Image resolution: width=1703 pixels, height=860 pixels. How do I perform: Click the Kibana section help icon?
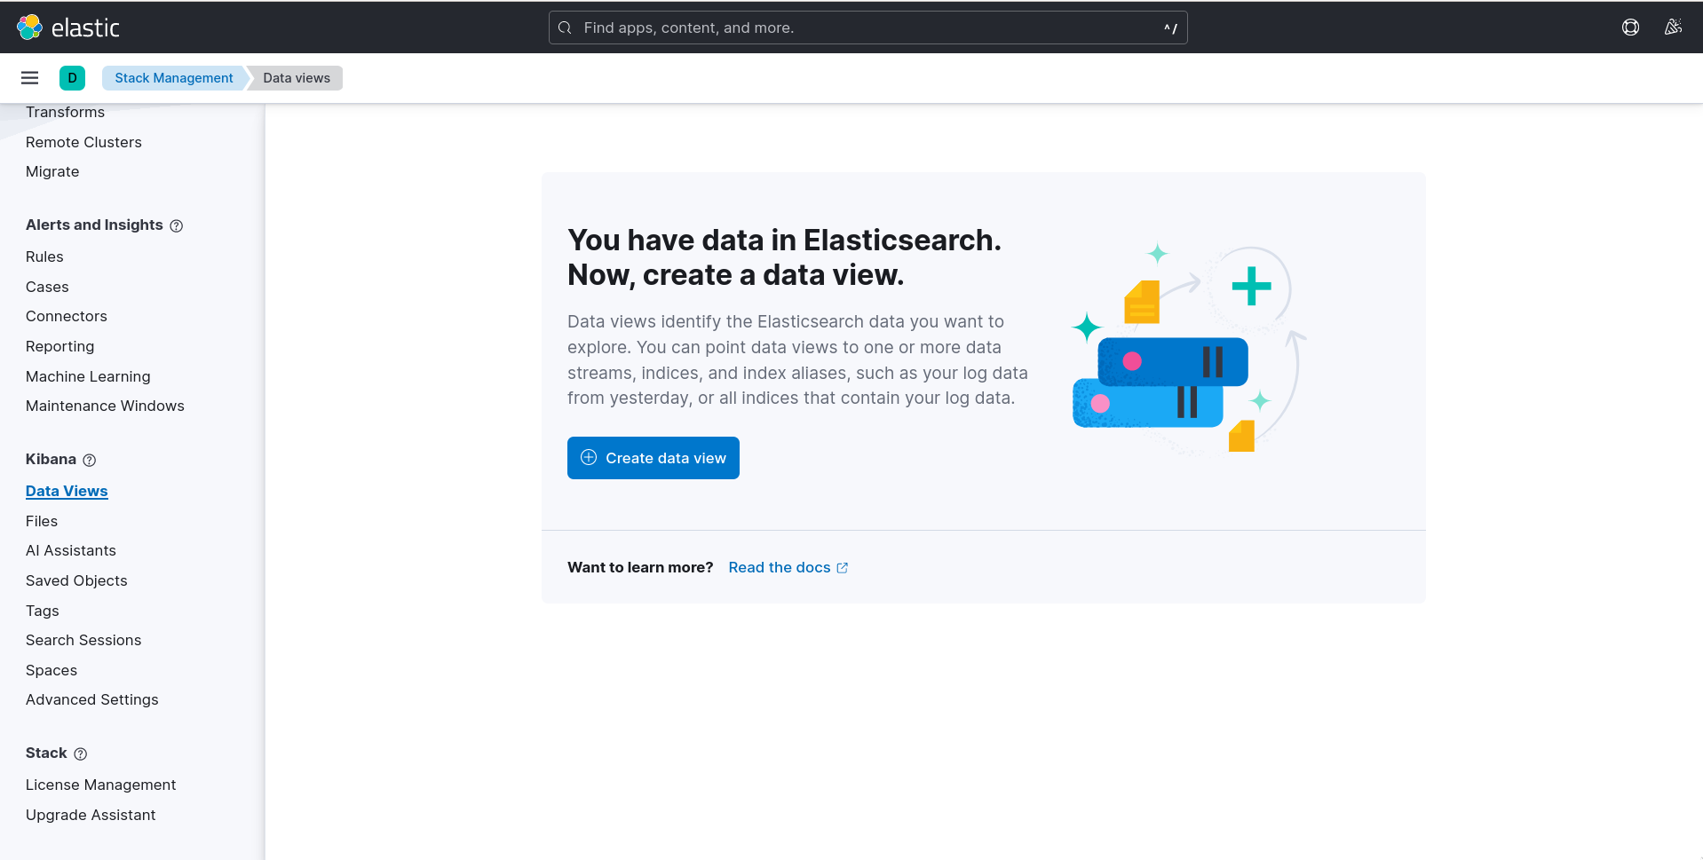point(90,461)
